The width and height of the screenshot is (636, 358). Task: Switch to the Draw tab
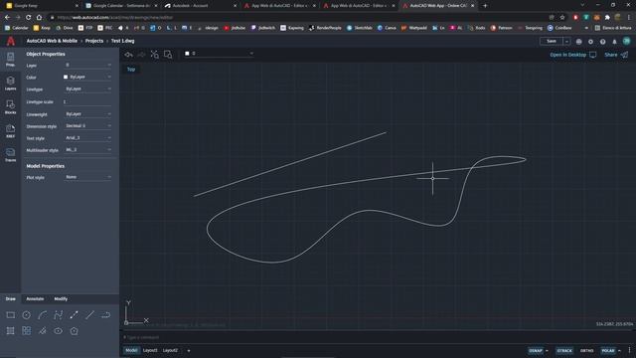tap(11, 298)
